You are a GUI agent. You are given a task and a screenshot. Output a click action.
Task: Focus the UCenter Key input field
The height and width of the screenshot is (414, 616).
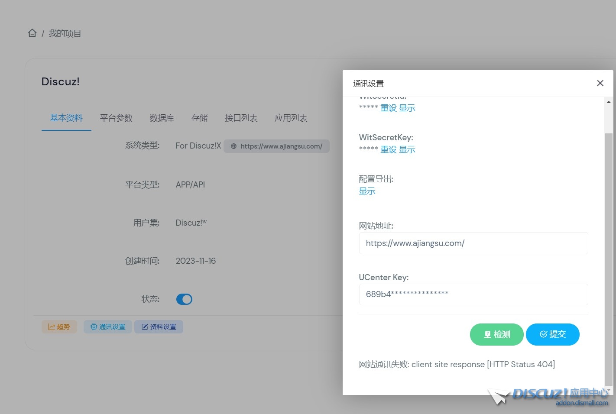(x=473, y=294)
